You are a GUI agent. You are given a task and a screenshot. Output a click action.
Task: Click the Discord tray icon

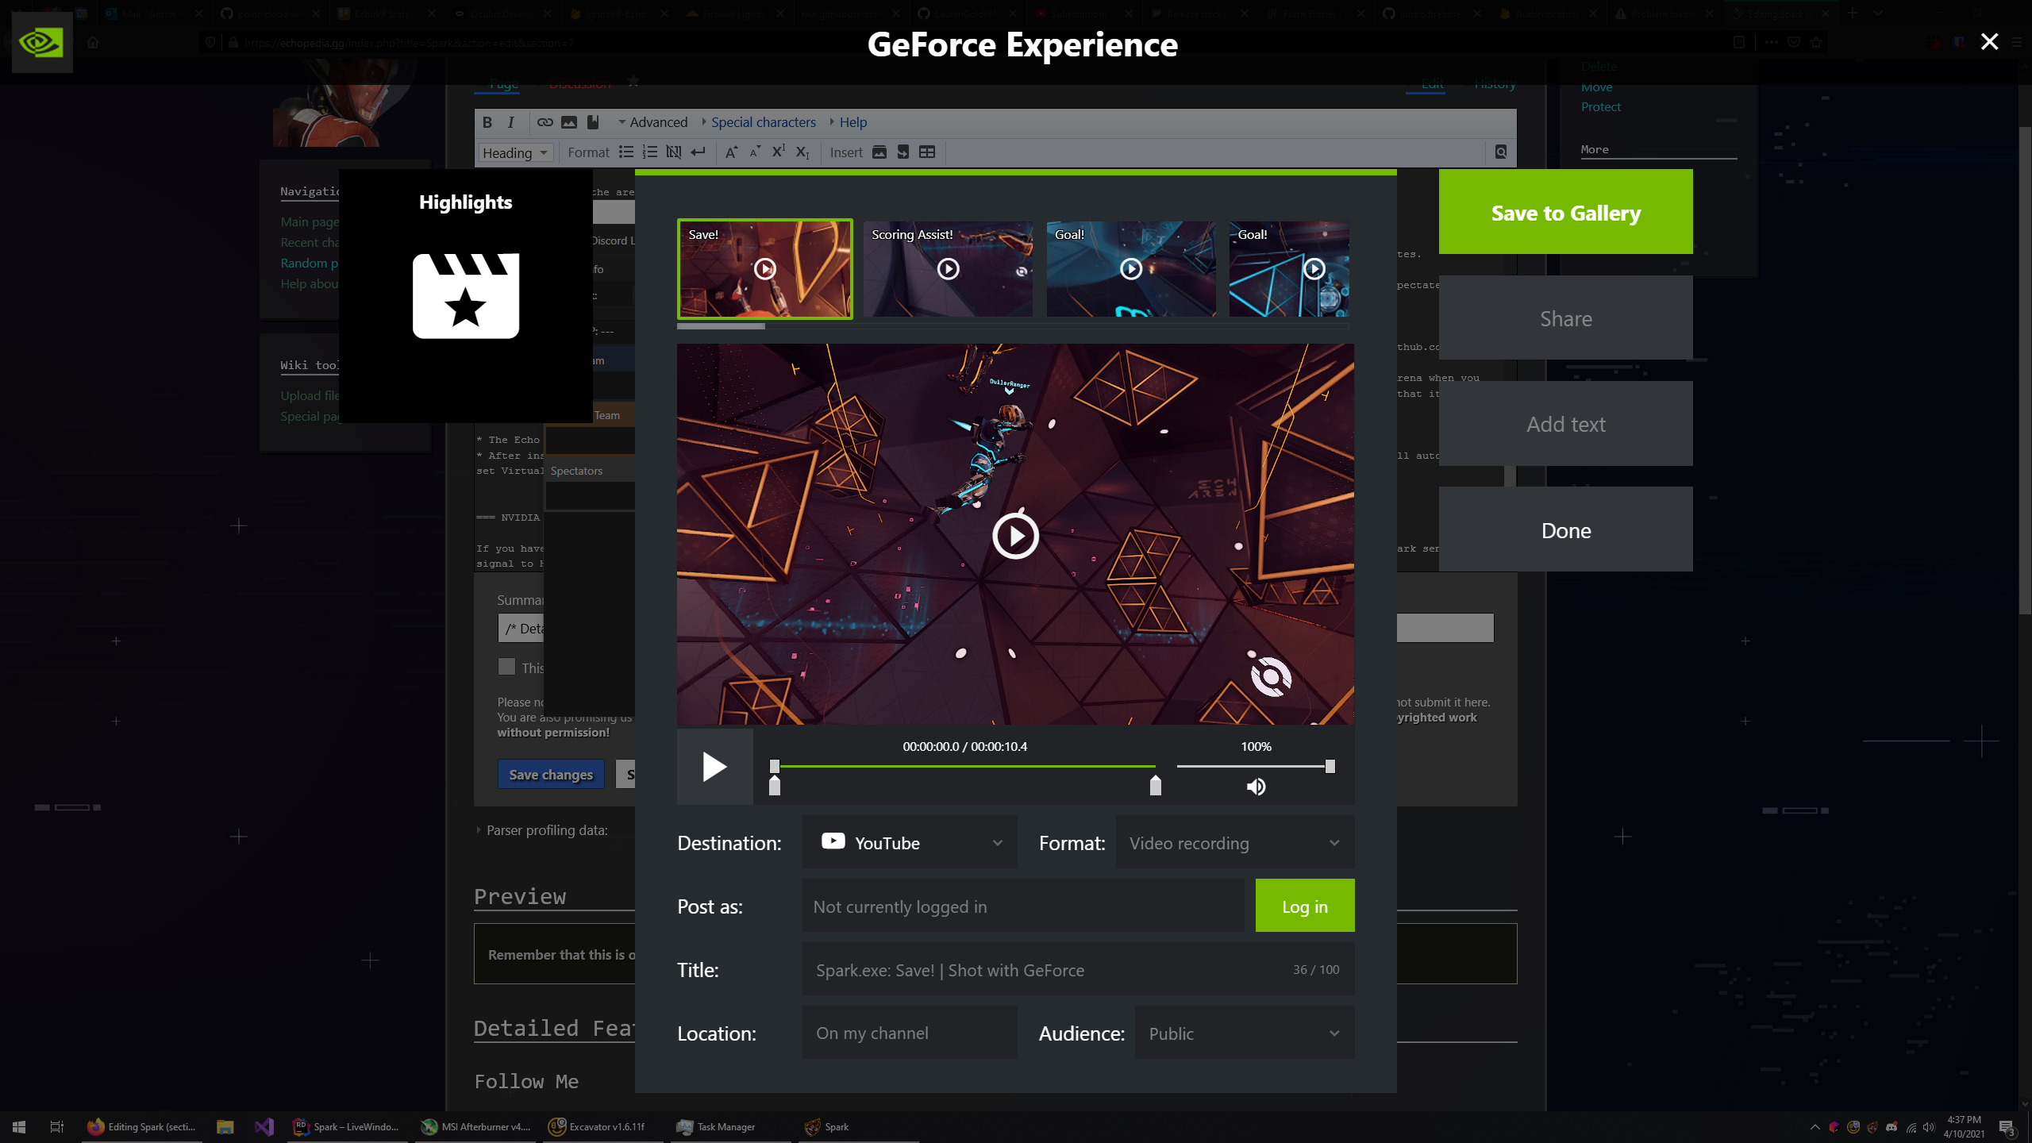coord(1892,1127)
